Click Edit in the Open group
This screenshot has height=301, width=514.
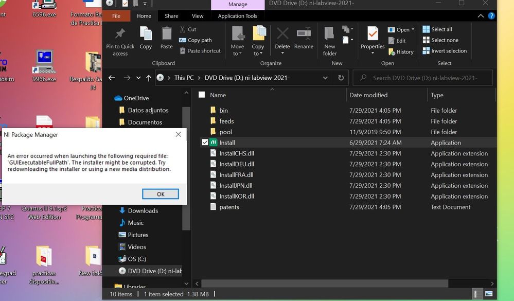point(397,41)
